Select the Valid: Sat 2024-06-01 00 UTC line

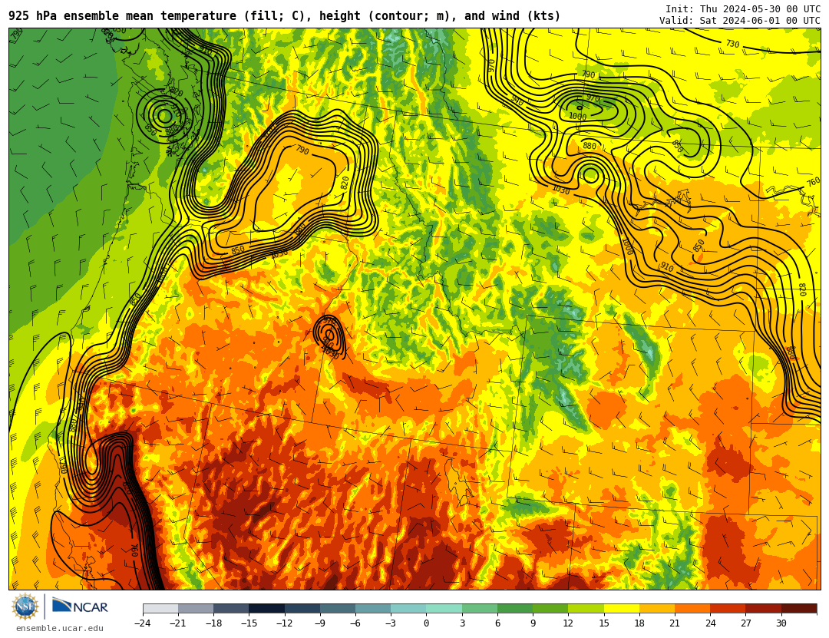pyautogui.click(x=740, y=21)
